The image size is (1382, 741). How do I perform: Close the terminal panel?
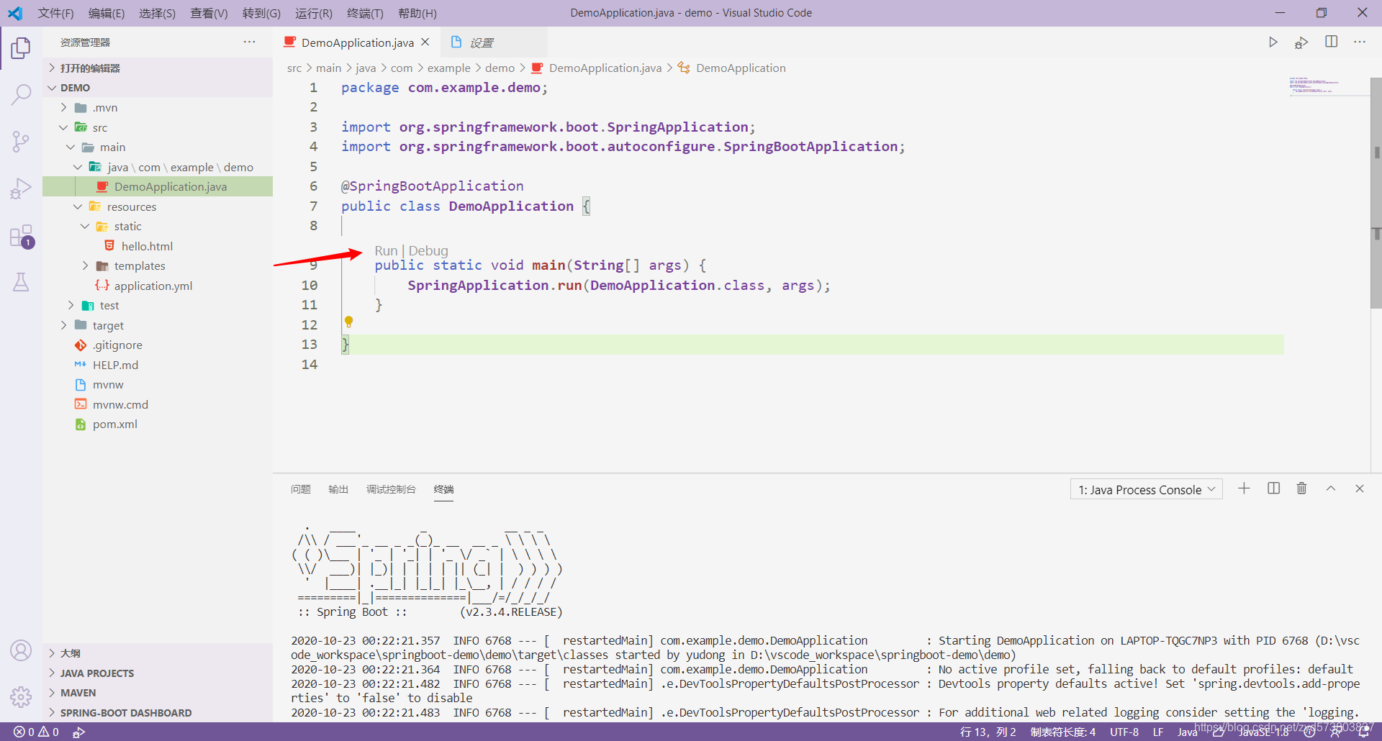click(1360, 488)
